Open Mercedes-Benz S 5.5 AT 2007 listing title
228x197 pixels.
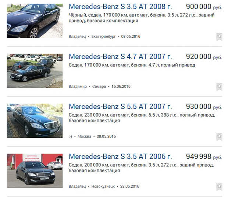pos(120,107)
